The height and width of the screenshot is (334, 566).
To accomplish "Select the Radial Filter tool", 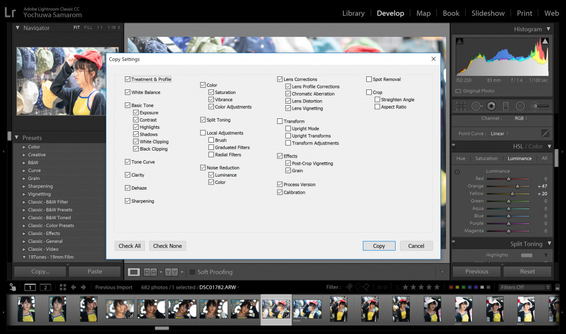I will [x=520, y=106].
